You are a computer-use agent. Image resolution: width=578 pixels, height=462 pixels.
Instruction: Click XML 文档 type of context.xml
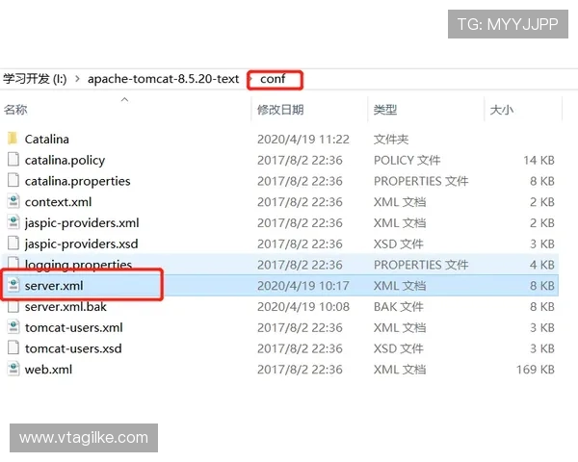click(x=400, y=202)
